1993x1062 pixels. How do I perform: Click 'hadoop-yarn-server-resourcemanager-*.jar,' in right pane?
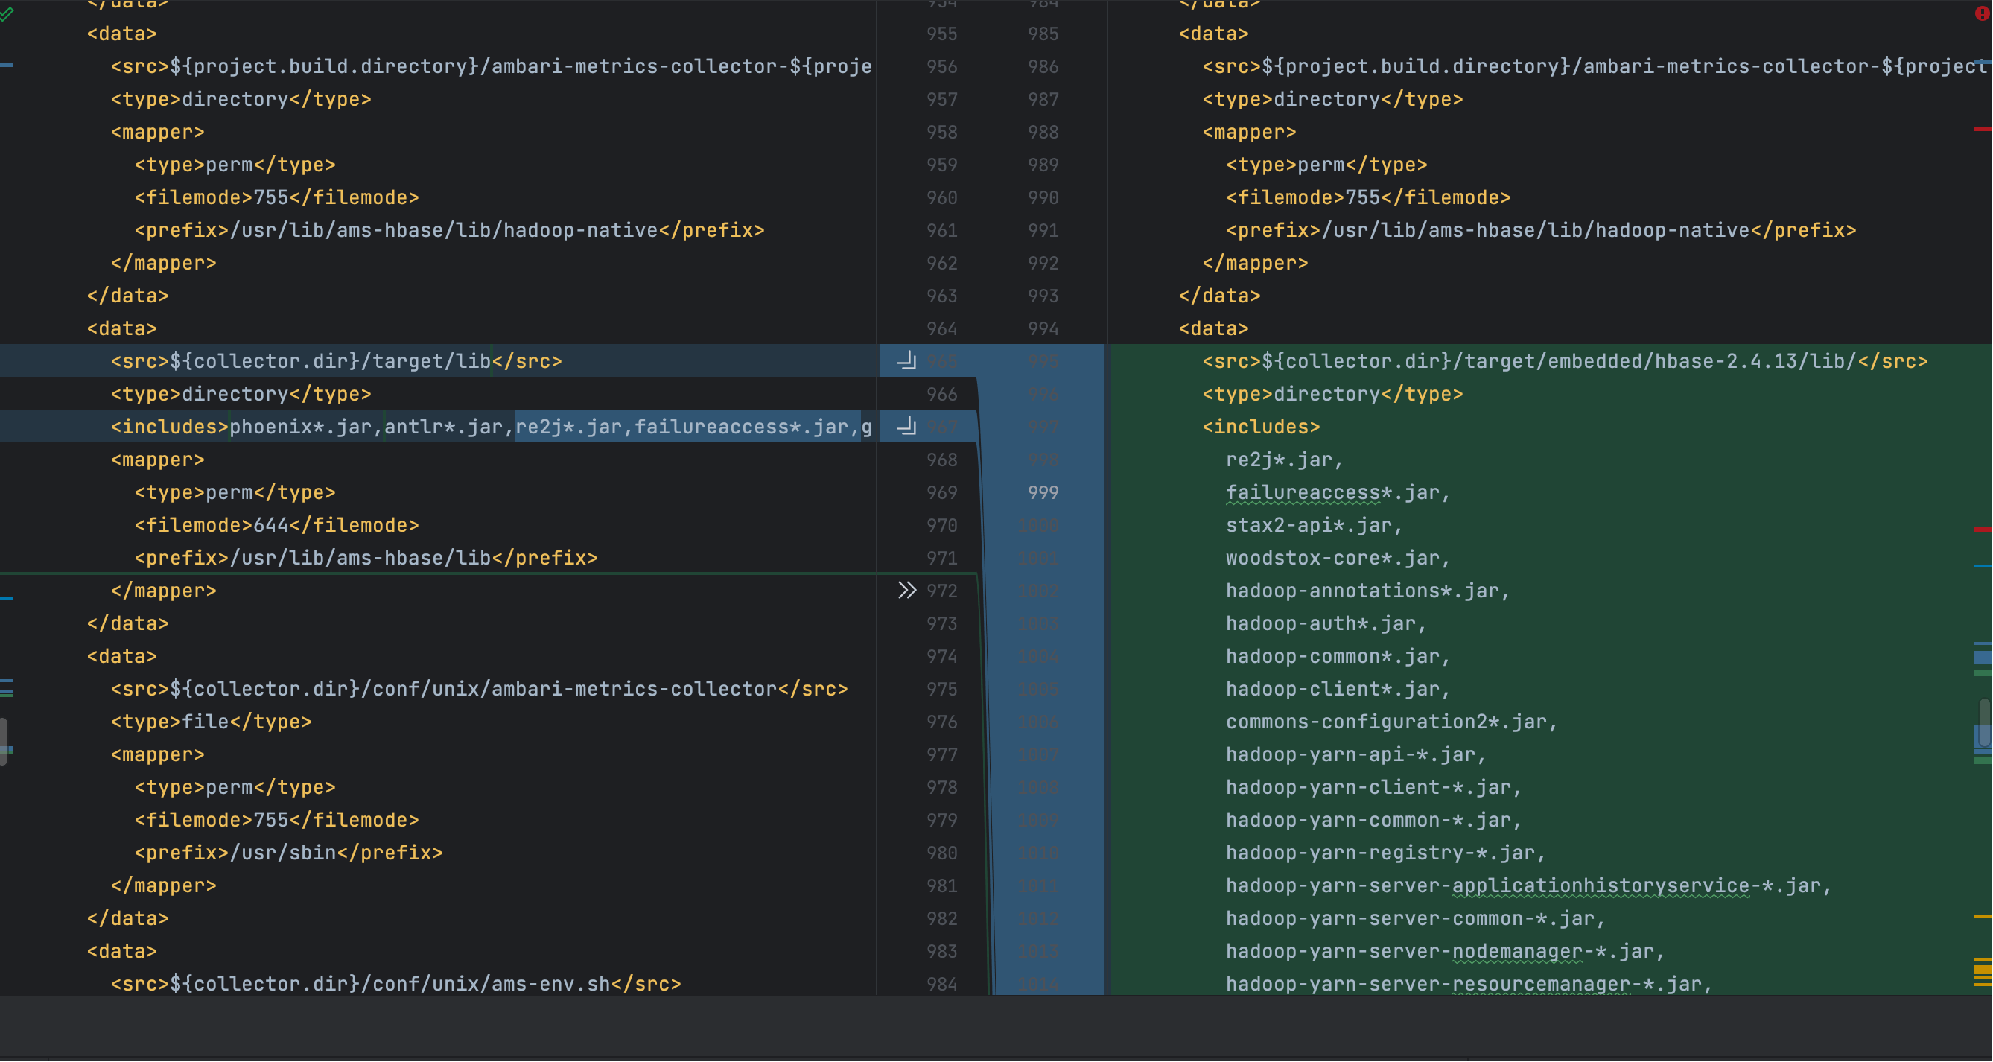1469,984
